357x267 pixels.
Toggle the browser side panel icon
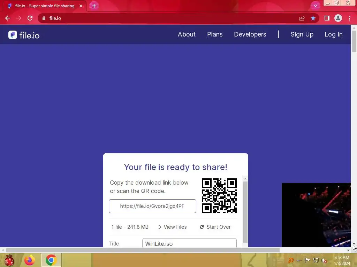[x=327, y=18]
